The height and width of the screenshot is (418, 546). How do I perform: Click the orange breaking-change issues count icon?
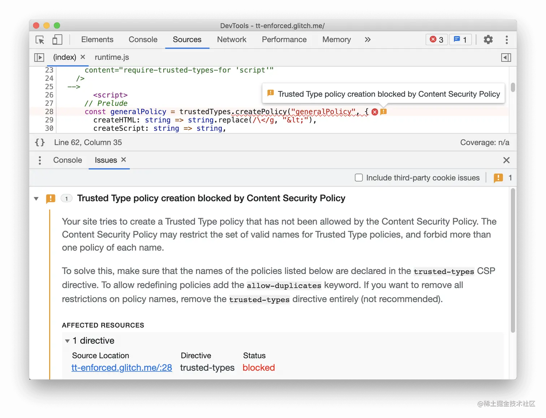[498, 178]
